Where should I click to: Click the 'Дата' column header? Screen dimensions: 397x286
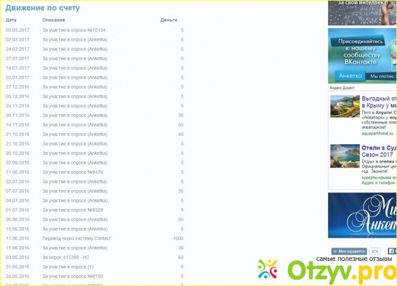pyautogui.click(x=11, y=20)
